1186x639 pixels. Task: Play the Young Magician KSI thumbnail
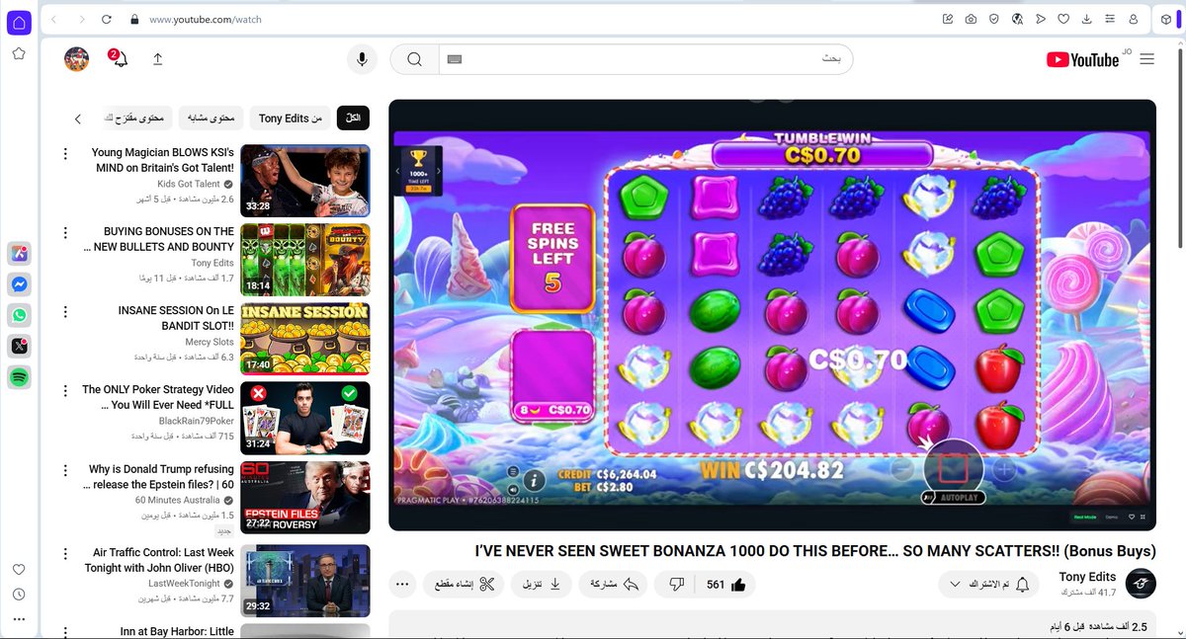(x=305, y=181)
